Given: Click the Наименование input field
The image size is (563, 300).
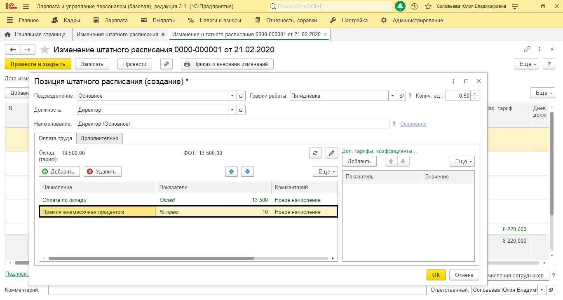Looking at the screenshot, I should (x=233, y=124).
